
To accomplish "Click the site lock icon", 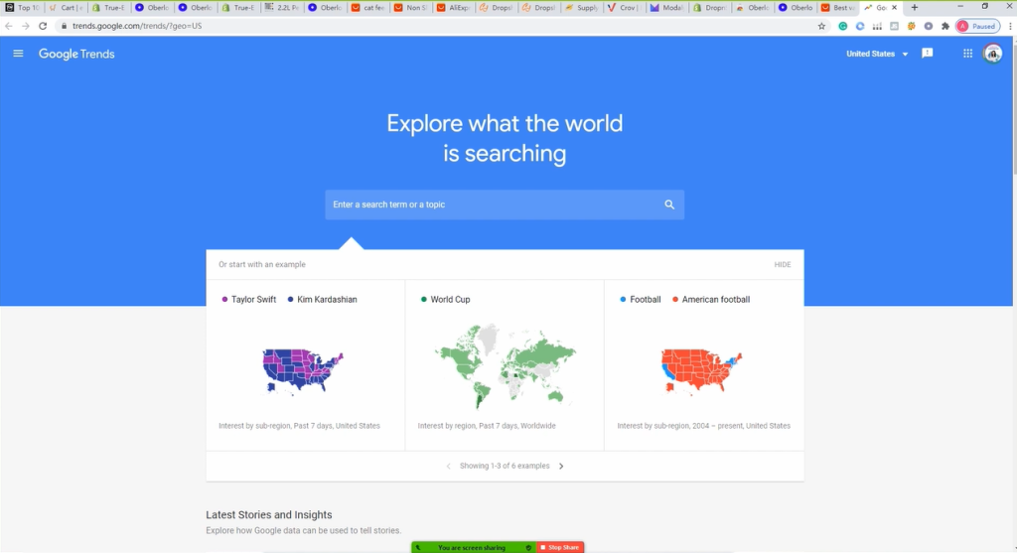I will 64,26.
